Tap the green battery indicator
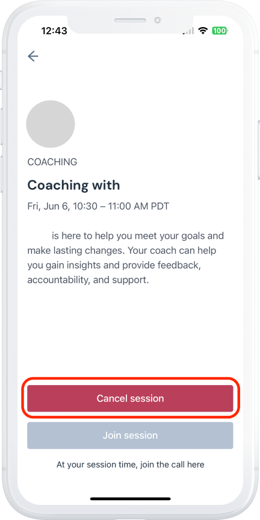Screen dimensions: 260x520 click(x=220, y=31)
